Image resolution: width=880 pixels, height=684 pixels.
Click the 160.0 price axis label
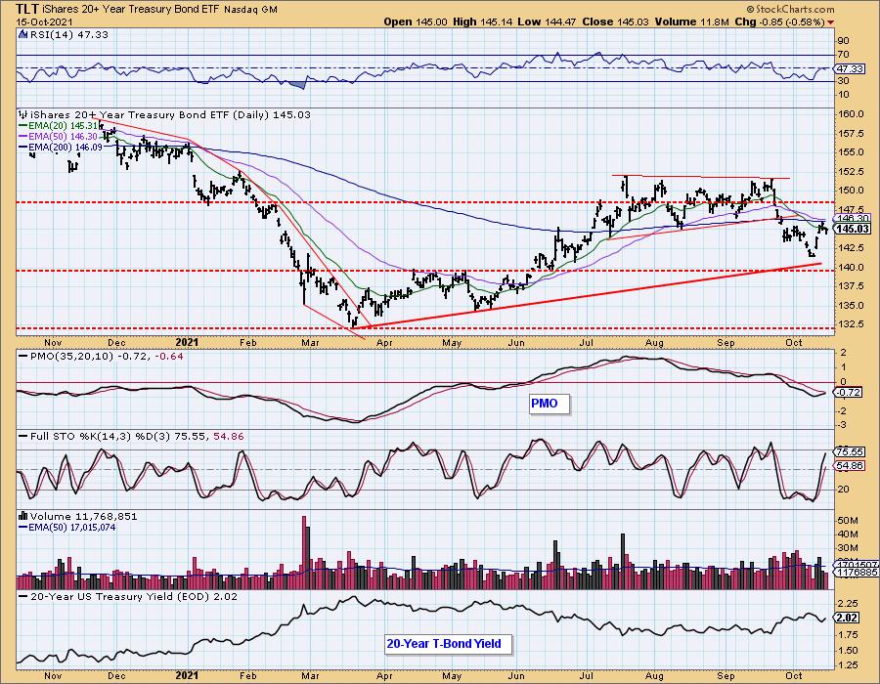click(852, 113)
